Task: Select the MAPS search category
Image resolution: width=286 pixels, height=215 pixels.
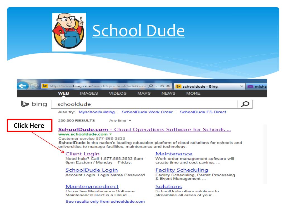Action: click(144, 94)
